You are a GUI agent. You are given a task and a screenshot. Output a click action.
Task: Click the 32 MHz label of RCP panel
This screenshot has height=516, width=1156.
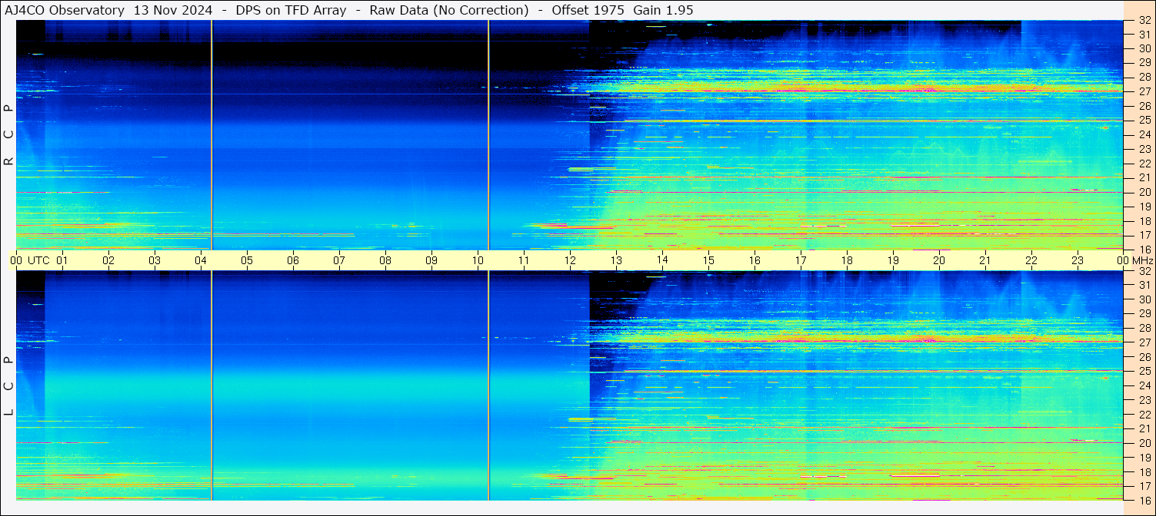click(x=1144, y=21)
